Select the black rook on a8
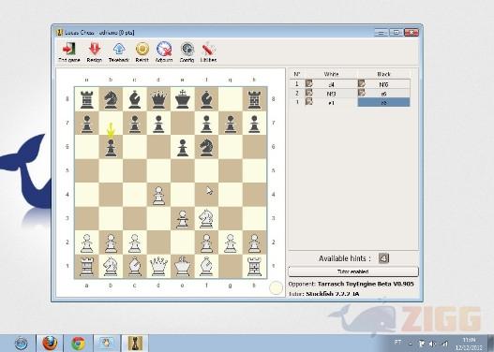This screenshot has width=494, height=352. [87, 99]
